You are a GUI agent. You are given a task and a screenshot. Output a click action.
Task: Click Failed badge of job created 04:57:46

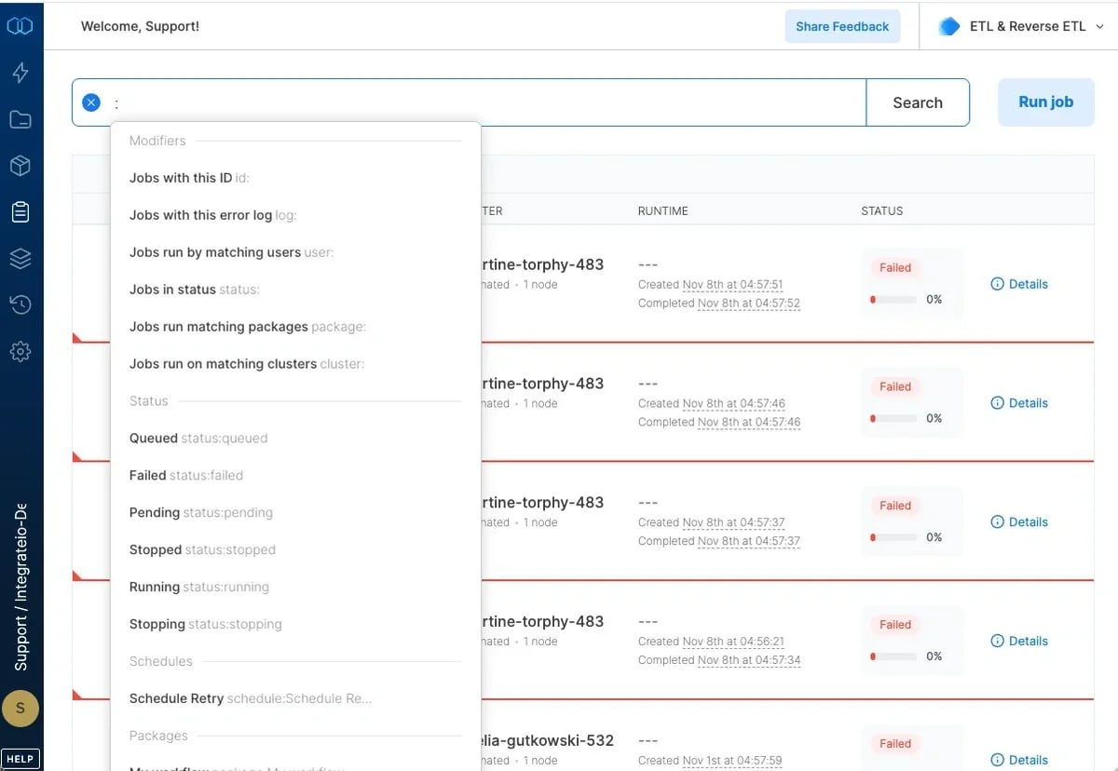(895, 386)
